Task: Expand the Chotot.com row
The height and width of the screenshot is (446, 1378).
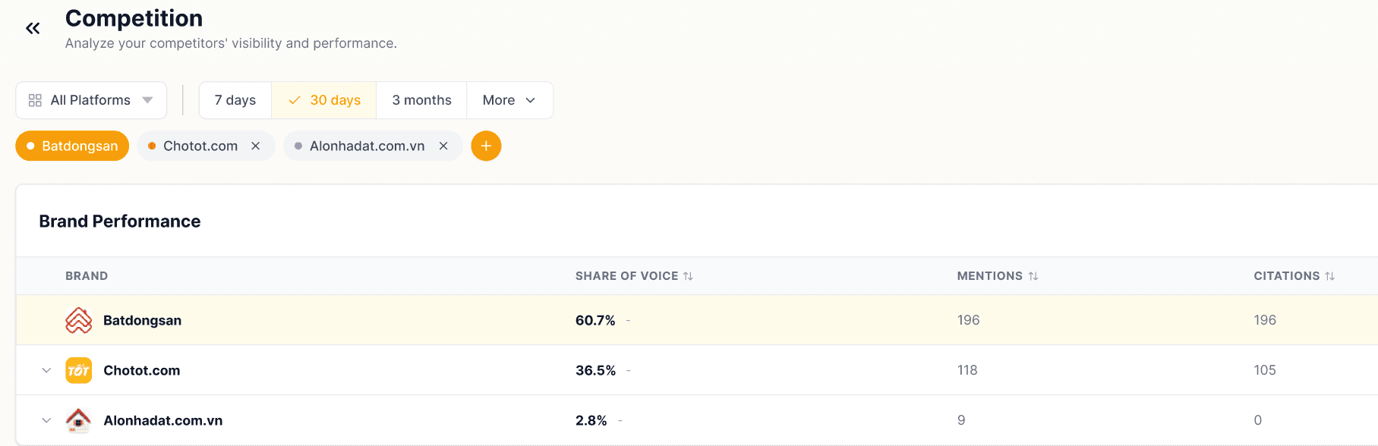Action: click(x=46, y=370)
